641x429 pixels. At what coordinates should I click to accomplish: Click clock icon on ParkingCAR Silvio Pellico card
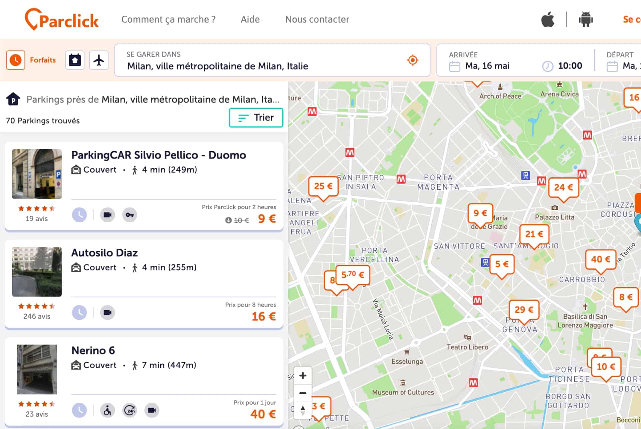click(79, 215)
